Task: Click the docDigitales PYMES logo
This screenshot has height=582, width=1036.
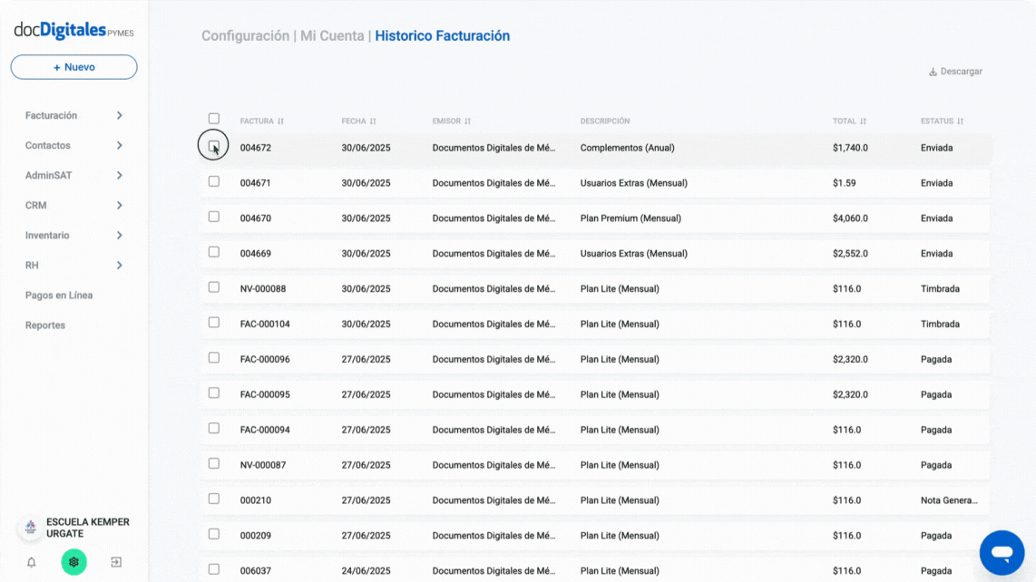Action: (x=74, y=31)
